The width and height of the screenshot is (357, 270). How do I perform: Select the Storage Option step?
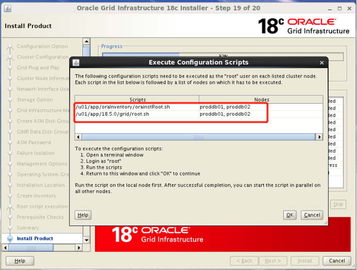point(35,100)
